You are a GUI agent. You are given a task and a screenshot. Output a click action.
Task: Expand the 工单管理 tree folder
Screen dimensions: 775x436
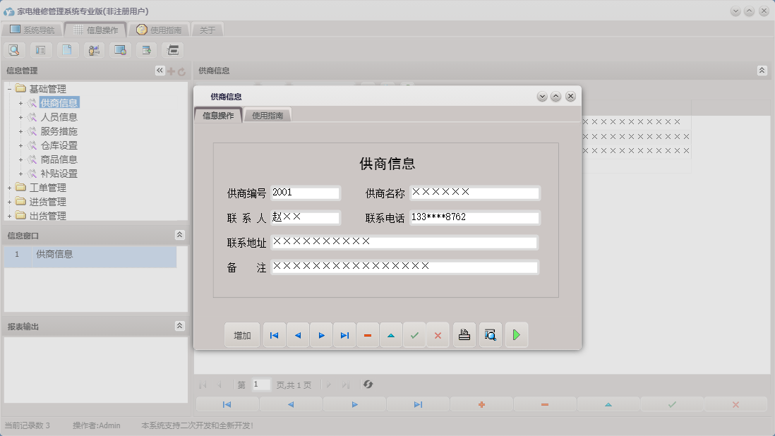[x=11, y=188]
